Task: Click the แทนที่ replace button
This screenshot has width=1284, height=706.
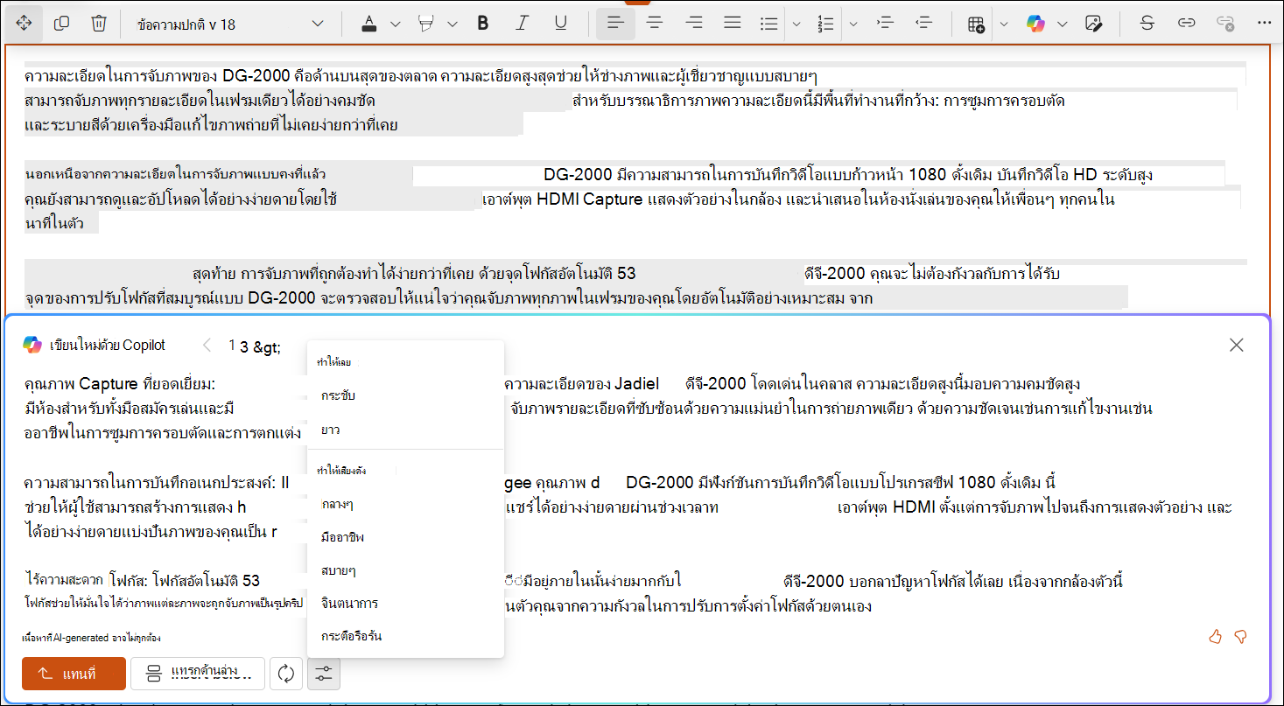Action: point(74,674)
